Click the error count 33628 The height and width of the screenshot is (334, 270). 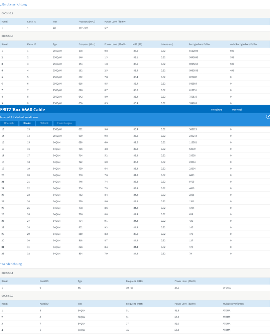(192, 155)
